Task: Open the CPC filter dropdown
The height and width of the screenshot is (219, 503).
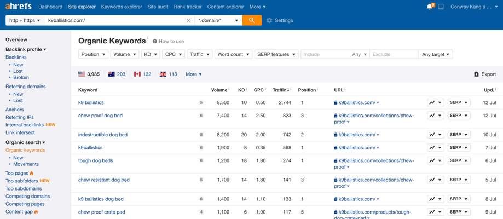Action: [174, 54]
